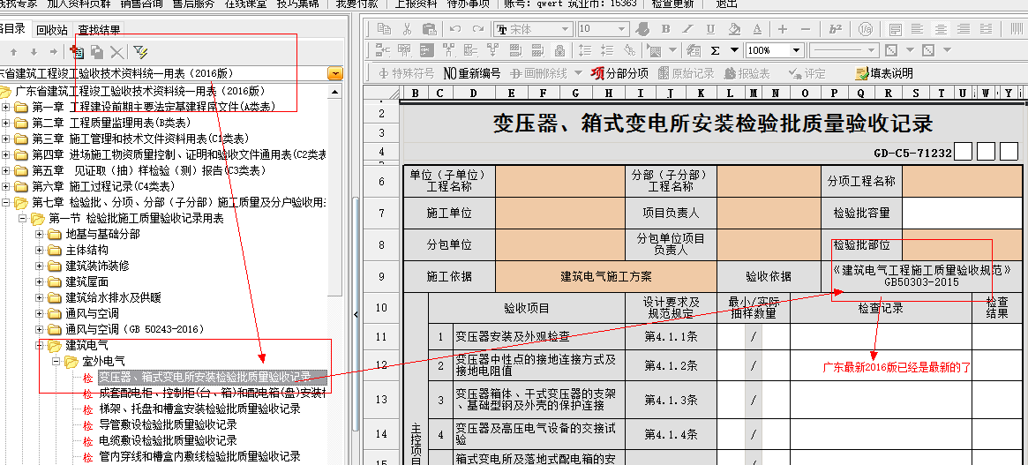Click the Undo arrow icon

pos(454,29)
